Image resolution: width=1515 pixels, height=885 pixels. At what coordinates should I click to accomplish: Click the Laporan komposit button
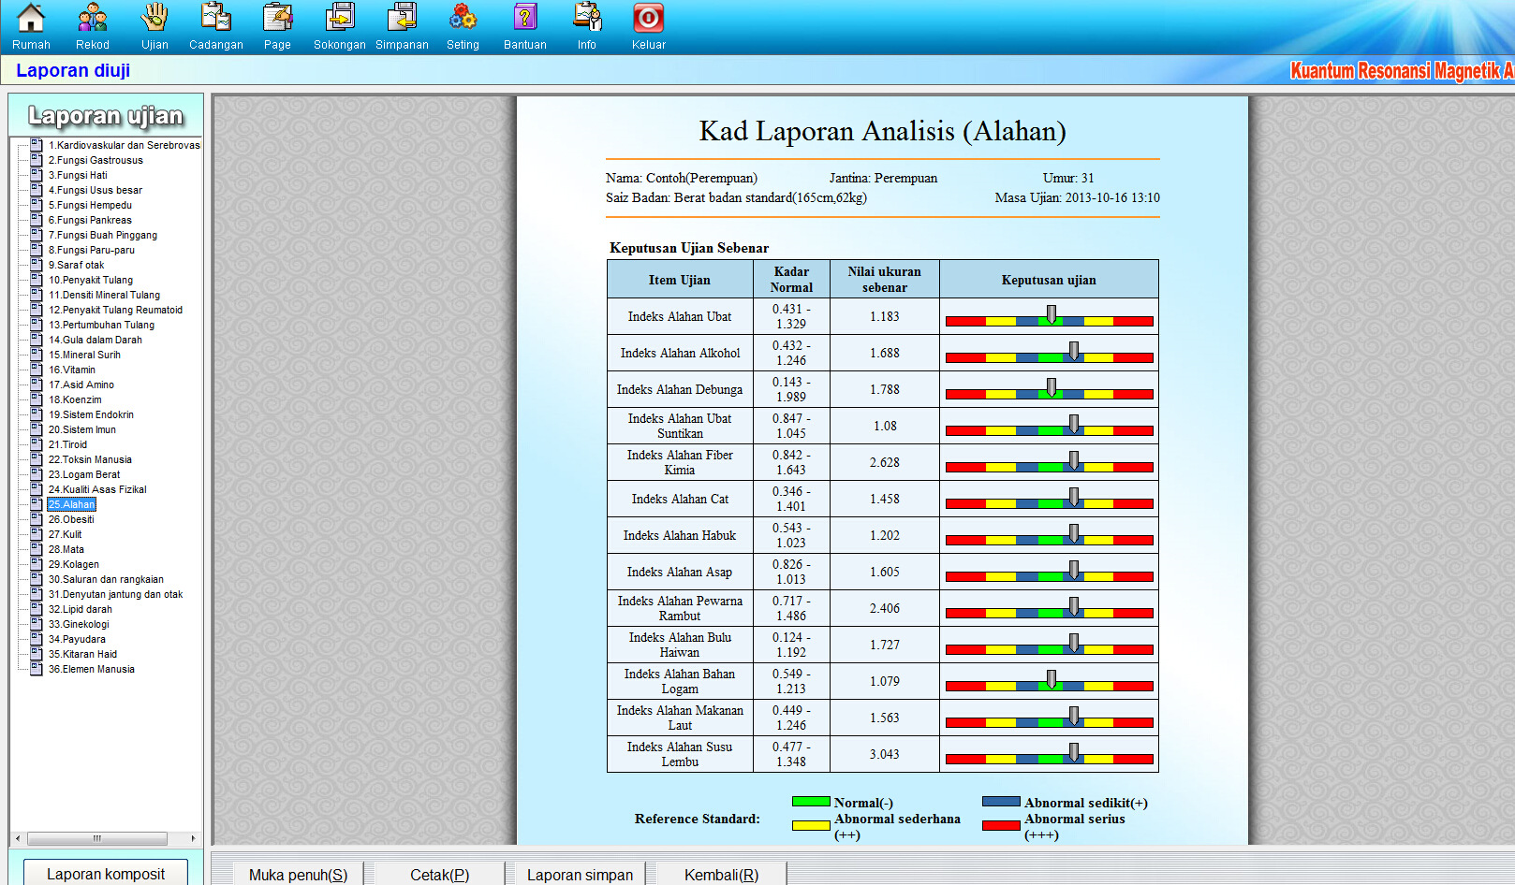coord(106,873)
